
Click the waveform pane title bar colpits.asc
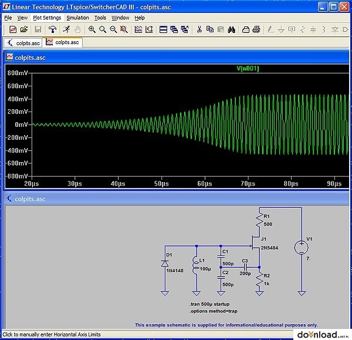[x=177, y=58]
